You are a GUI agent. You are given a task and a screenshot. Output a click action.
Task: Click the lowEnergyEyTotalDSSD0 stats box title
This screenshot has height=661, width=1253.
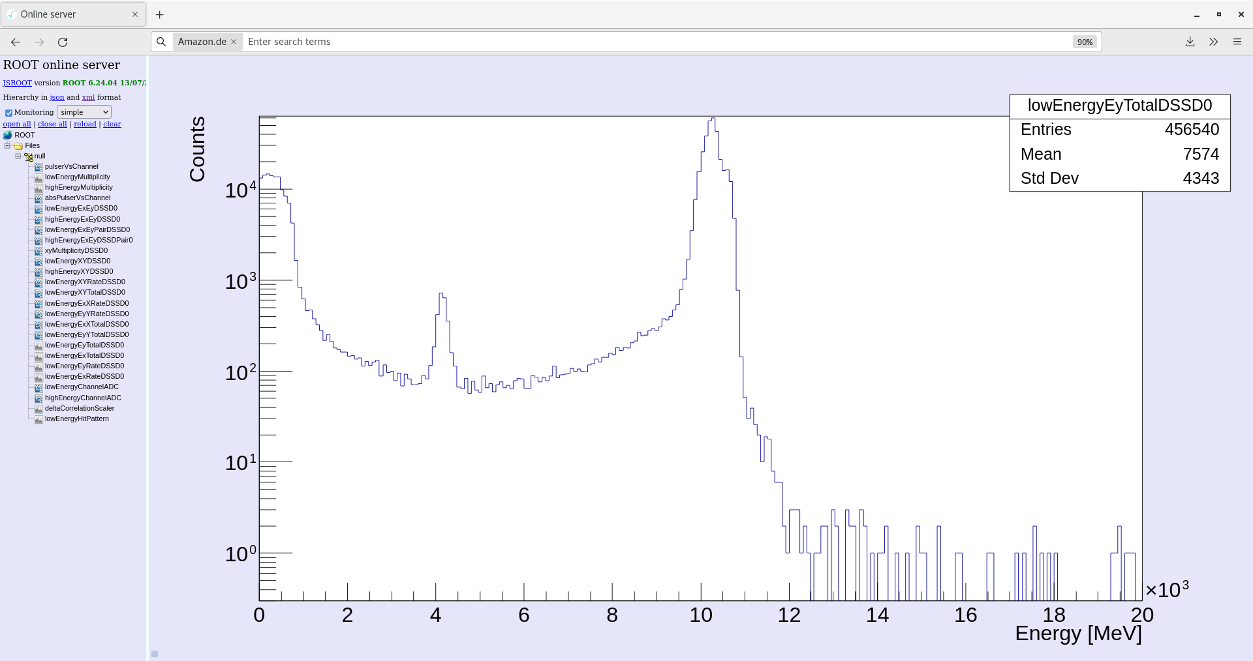click(x=1120, y=106)
